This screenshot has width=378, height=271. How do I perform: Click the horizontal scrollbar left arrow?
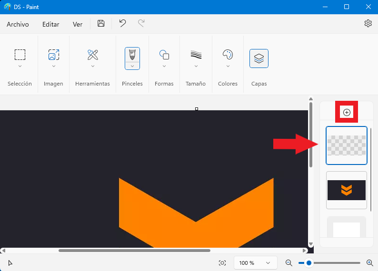[3, 251]
